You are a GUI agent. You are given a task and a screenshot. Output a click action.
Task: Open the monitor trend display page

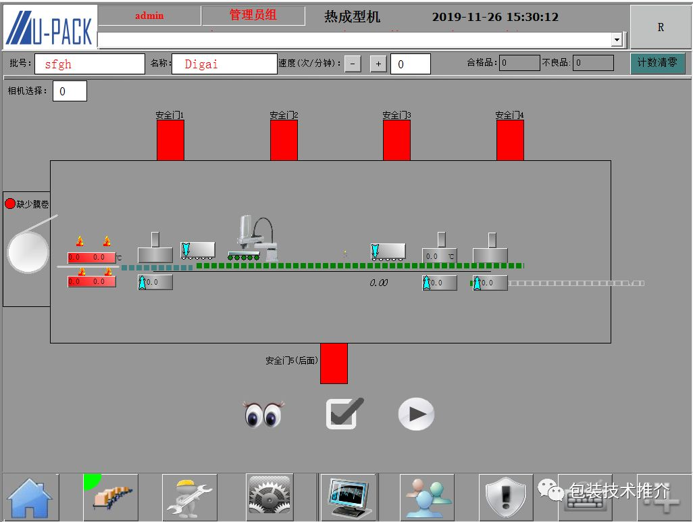pyautogui.click(x=348, y=497)
